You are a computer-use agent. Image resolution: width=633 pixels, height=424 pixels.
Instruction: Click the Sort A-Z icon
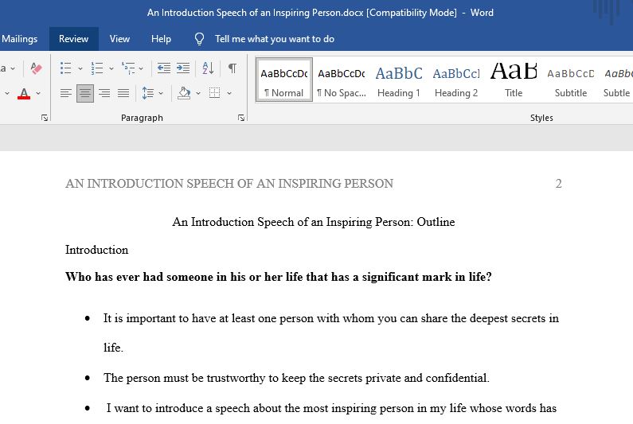(208, 68)
